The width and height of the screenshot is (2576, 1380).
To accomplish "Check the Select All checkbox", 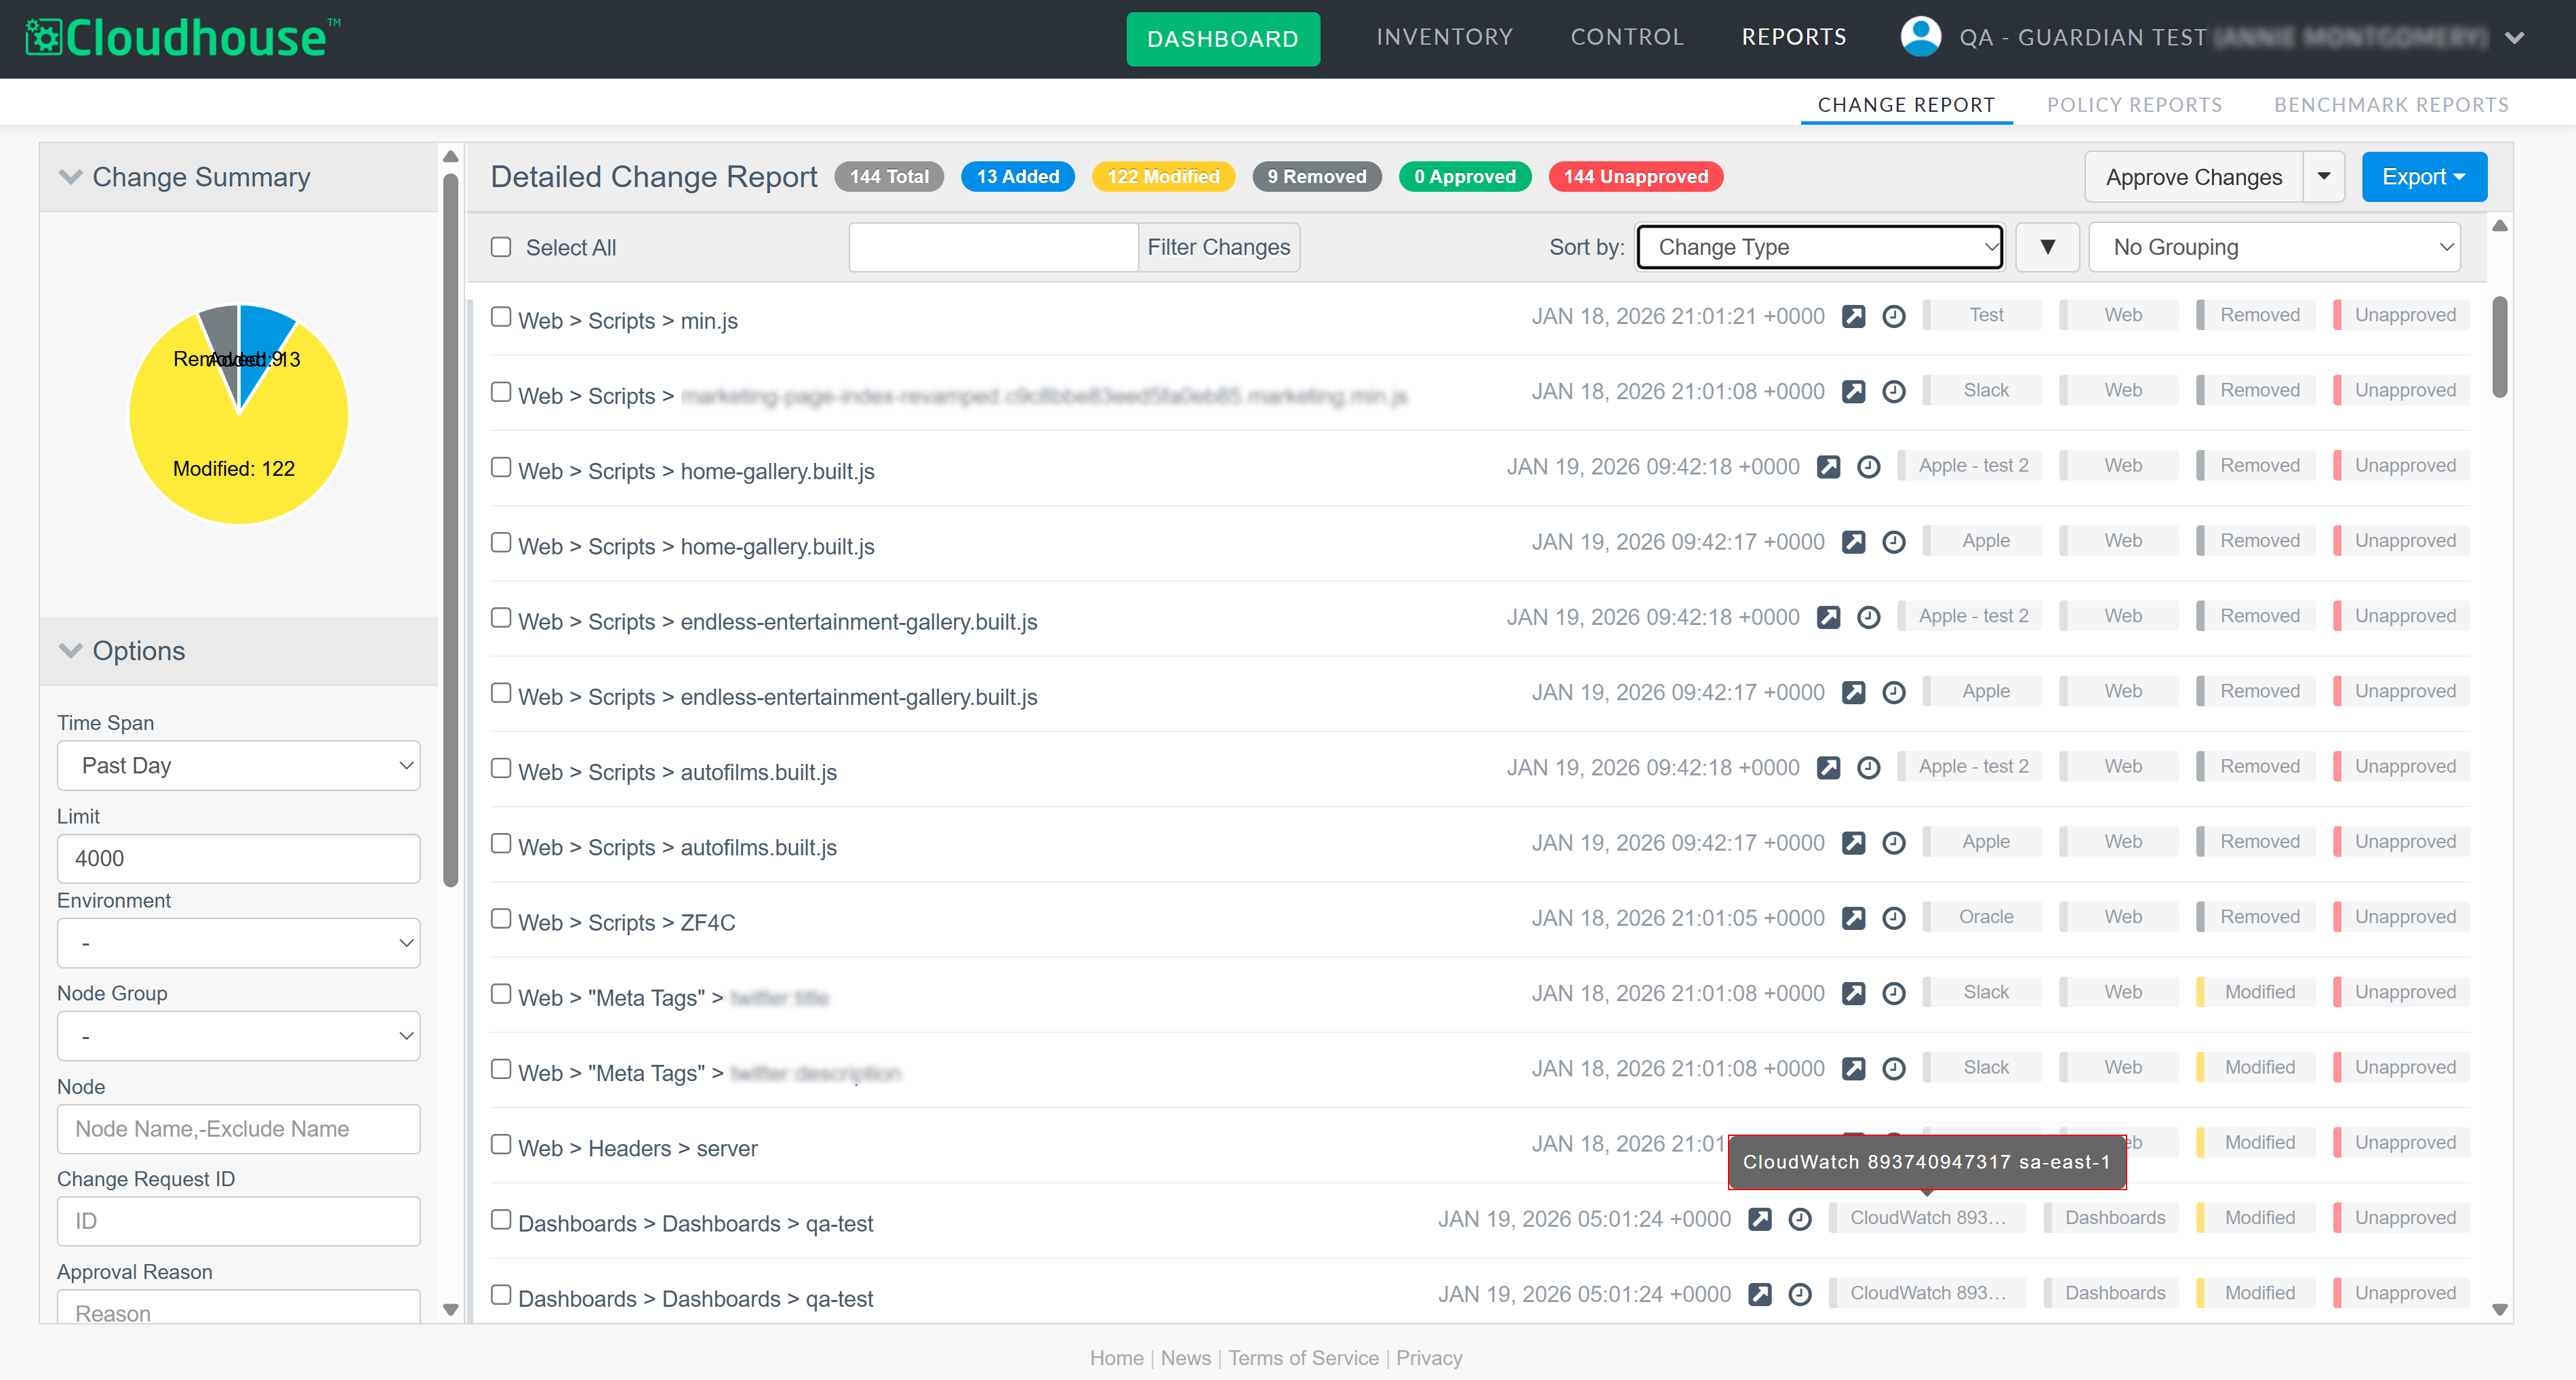I will point(501,247).
